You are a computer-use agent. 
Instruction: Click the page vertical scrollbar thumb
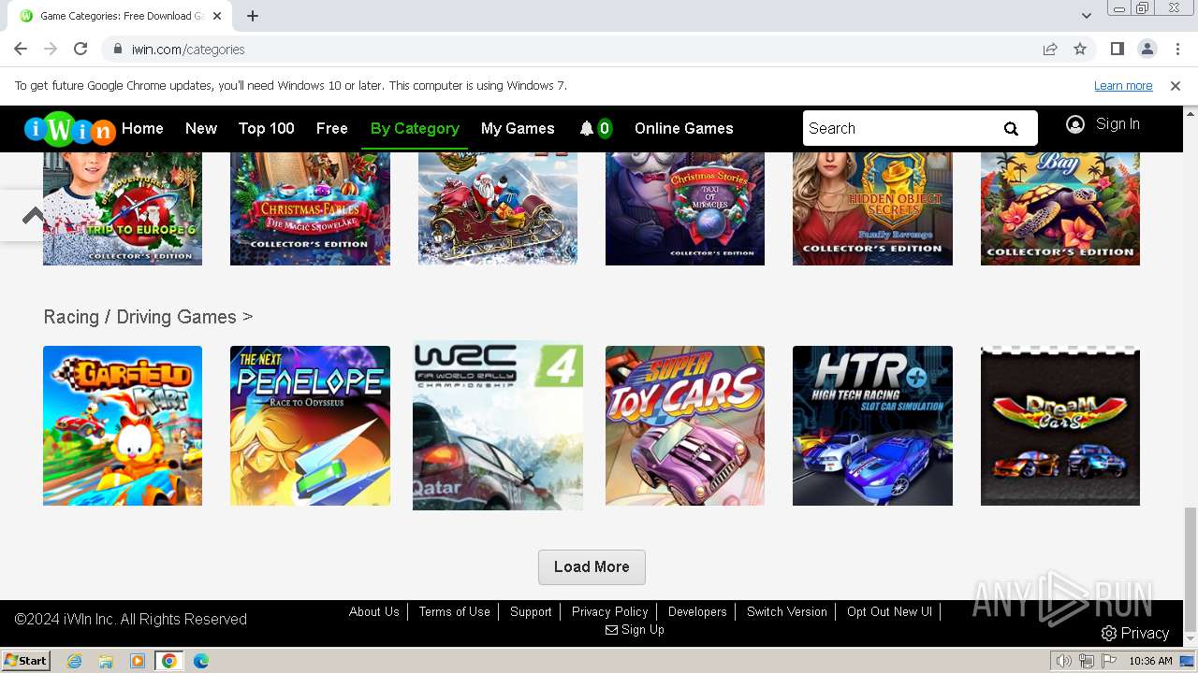pyautogui.click(x=1191, y=570)
